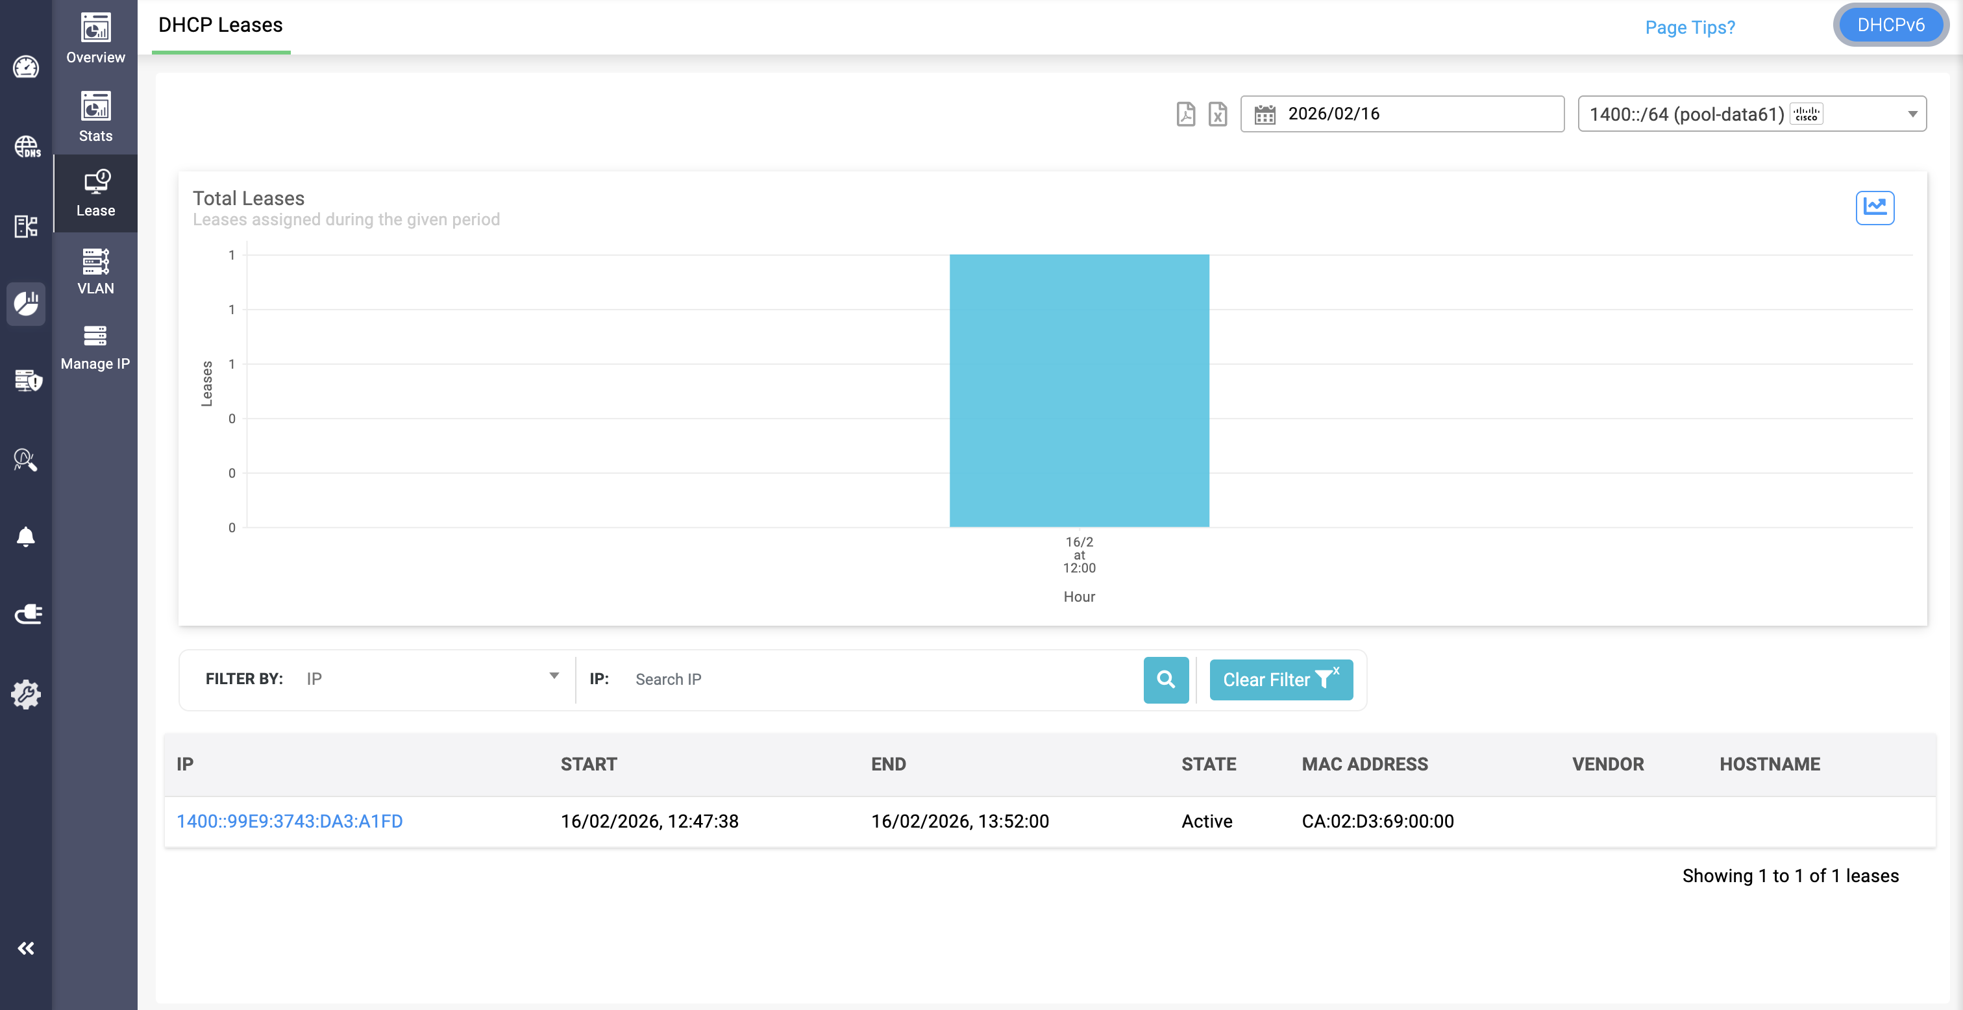Open lease IP 1400::99E9:3743:DA3:A1FD link
The image size is (1963, 1010).
[x=290, y=821]
